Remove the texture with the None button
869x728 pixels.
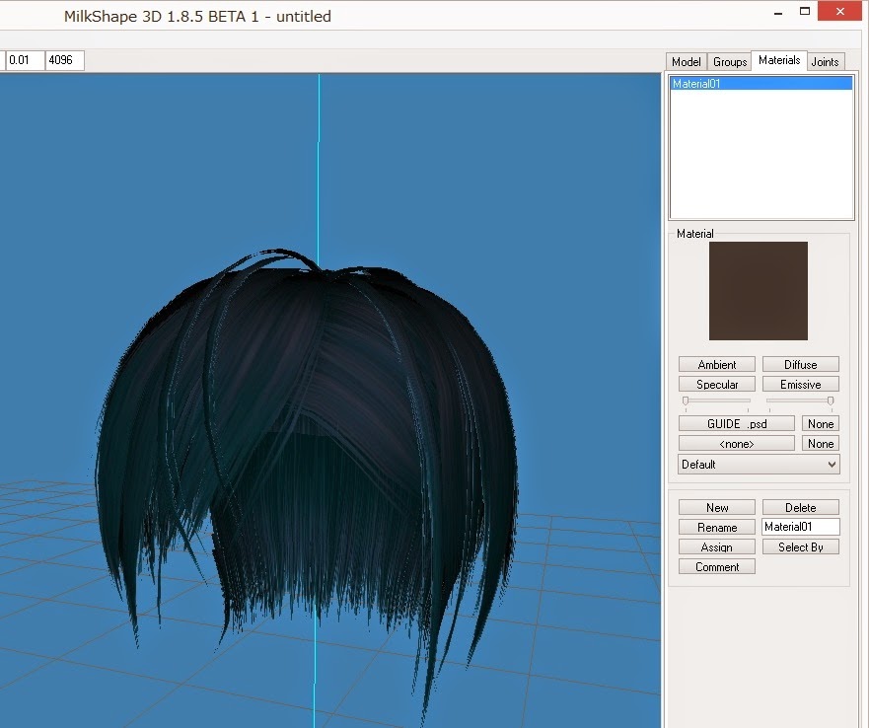pyautogui.click(x=820, y=422)
